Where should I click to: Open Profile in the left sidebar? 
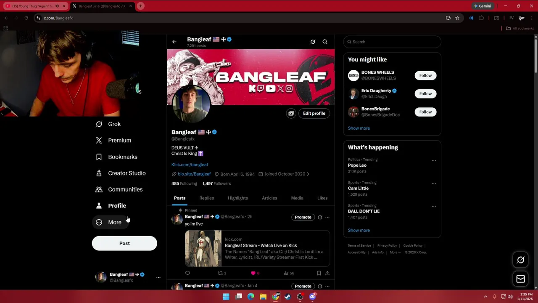[x=111, y=206]
